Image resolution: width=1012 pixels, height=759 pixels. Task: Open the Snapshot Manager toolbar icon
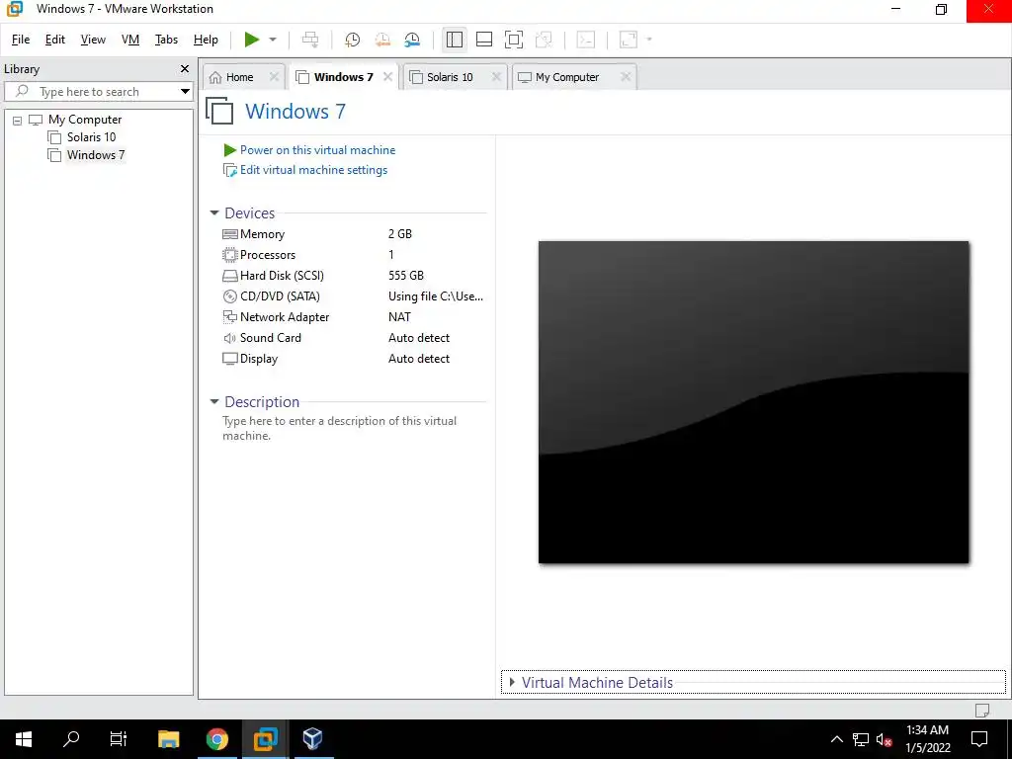pyautogui.click(x=412, y=40)
